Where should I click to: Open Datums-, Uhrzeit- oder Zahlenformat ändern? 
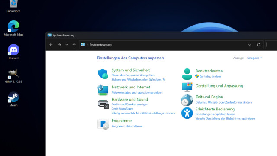[224, 102]
